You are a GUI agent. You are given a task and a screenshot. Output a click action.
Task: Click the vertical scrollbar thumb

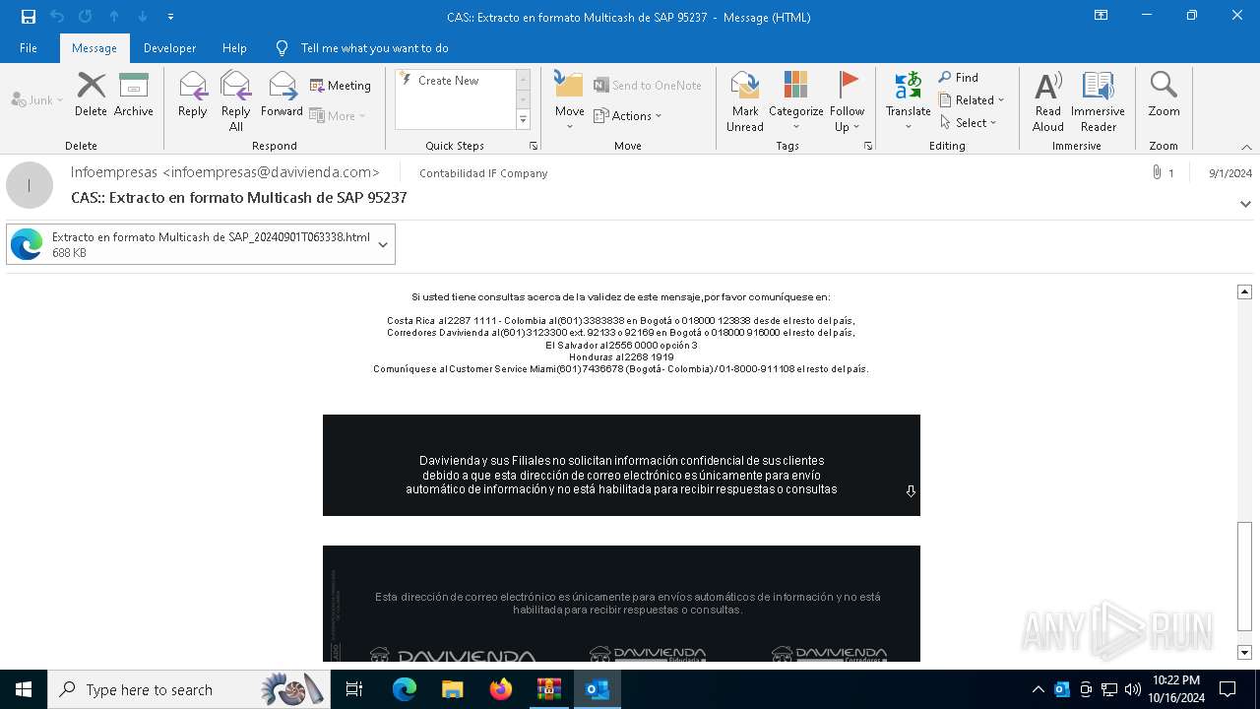[x=1244, y=576]
